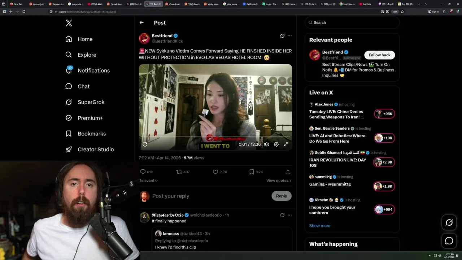This screenshot has width=462, height=260.
Task: Click the X logo in the sidebar
Action: coord(69,23)
